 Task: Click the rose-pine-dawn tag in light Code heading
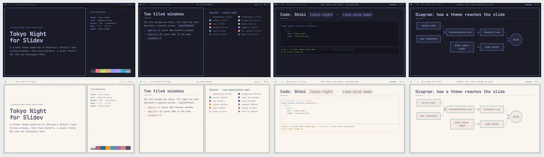(357, 92)
